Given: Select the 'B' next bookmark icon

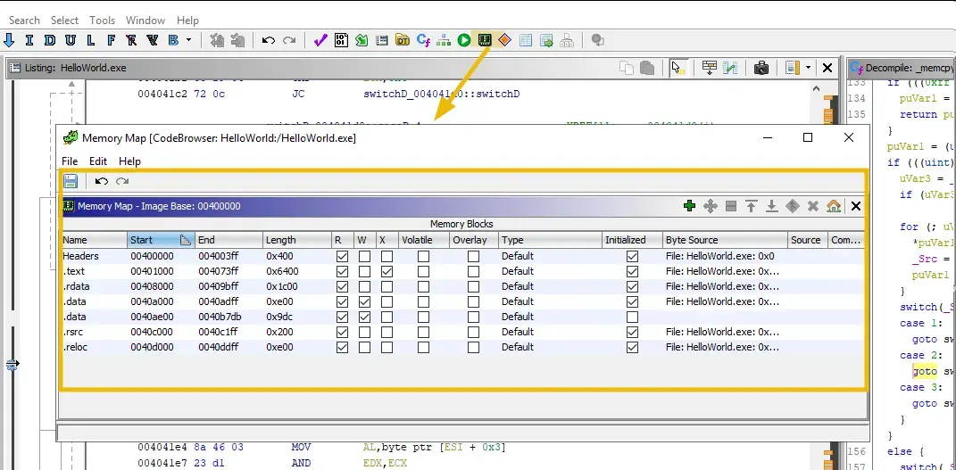Looking at the screenshot, I should 173,40.
